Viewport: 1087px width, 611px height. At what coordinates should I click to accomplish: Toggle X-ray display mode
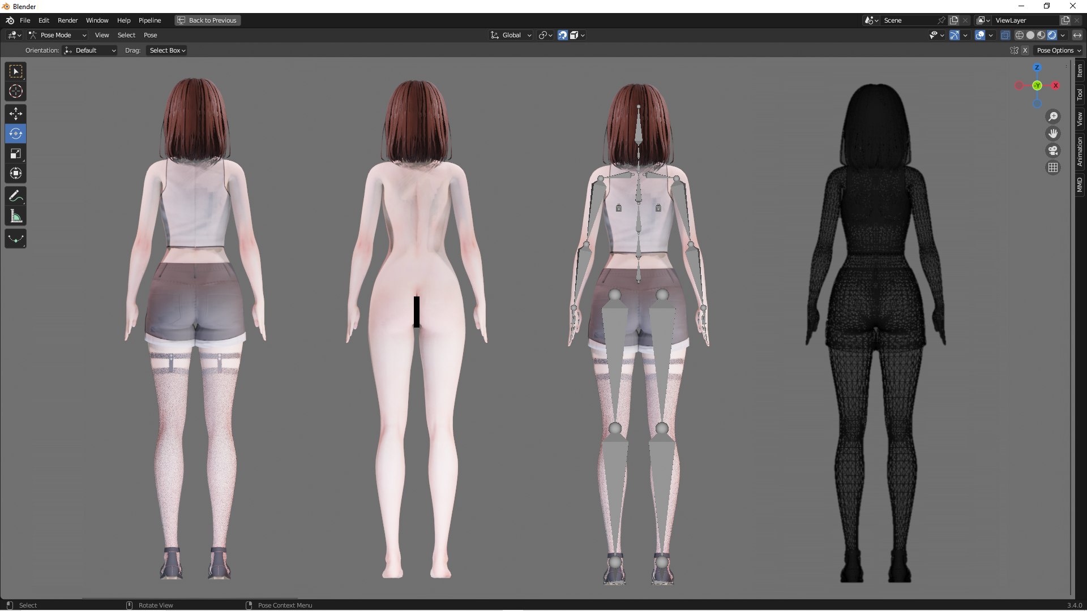point(1005,35)
